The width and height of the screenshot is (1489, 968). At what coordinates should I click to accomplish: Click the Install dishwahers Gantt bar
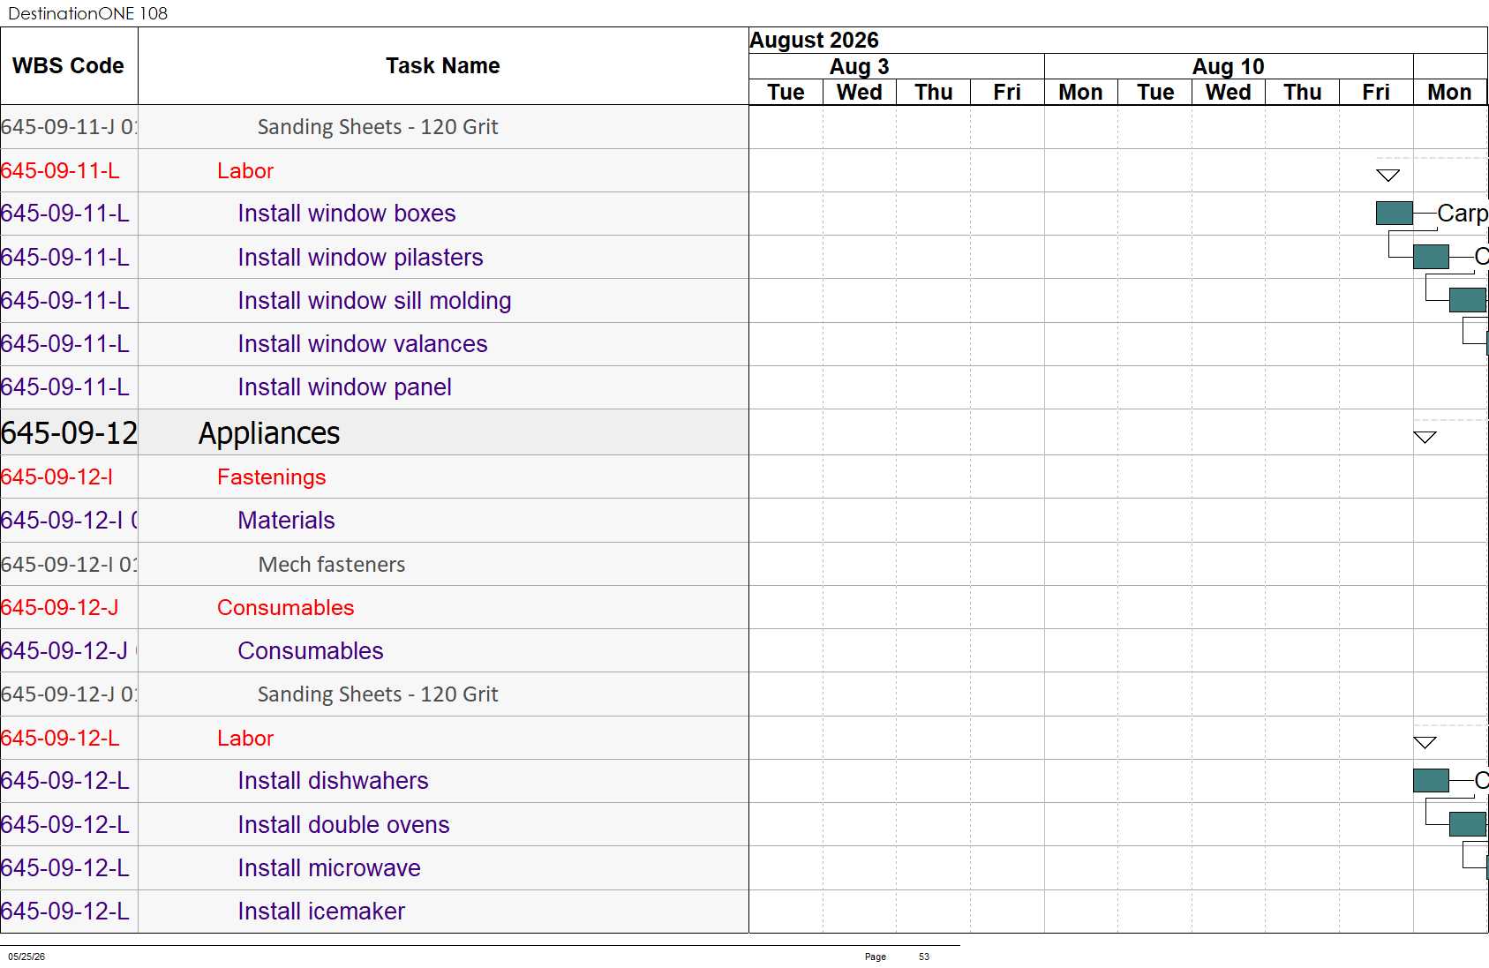1431,780
